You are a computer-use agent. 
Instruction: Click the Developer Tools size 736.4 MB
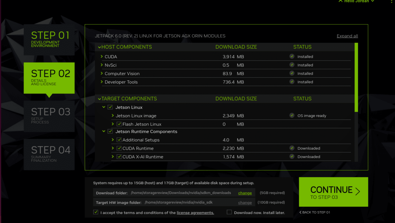coord(233,82)
